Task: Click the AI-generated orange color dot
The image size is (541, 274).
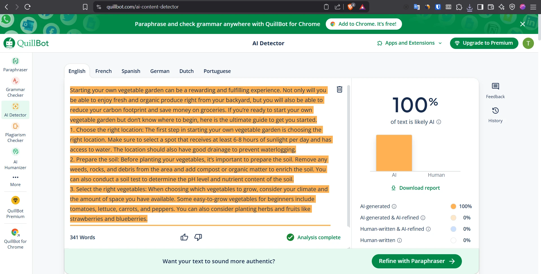Action: [453, 206]
